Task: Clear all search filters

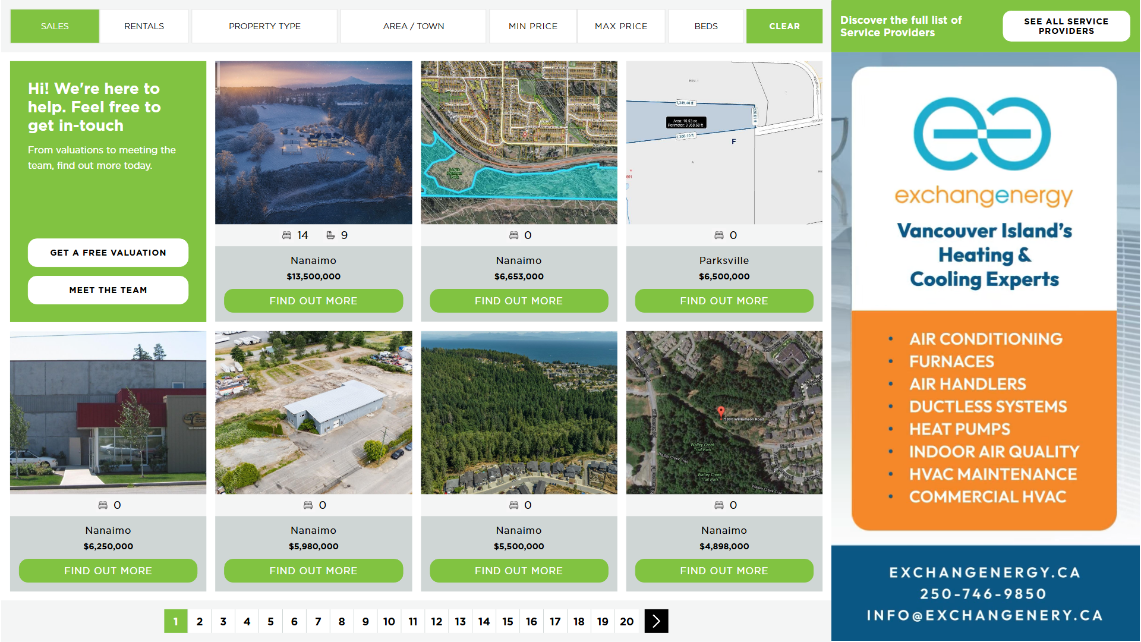Action: click(784, 26)
